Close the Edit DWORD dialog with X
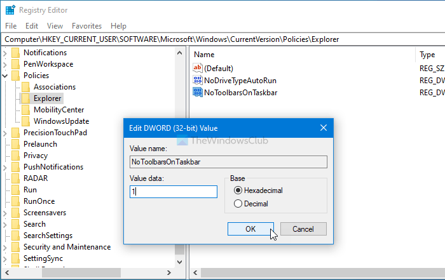Screen dimensions: 445x280 [324, 128]
